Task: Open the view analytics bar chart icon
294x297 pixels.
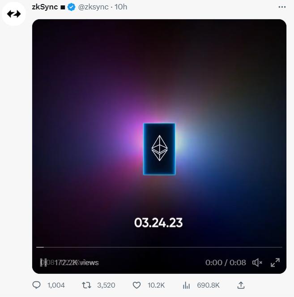Action: [x=187, y=285]
